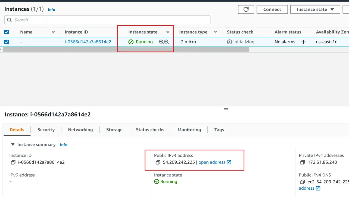Click the external link icon after open address

(229, 162)
